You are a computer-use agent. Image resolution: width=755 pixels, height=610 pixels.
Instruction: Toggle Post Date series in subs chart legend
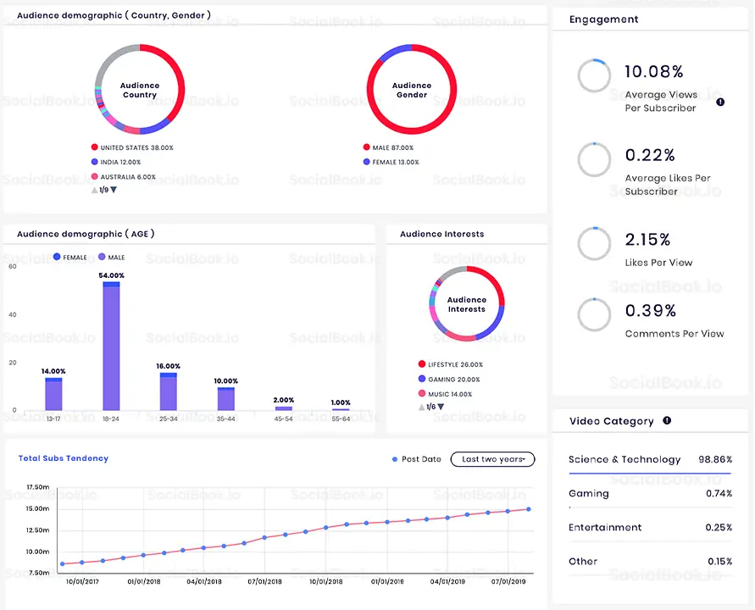pos(417,459)
